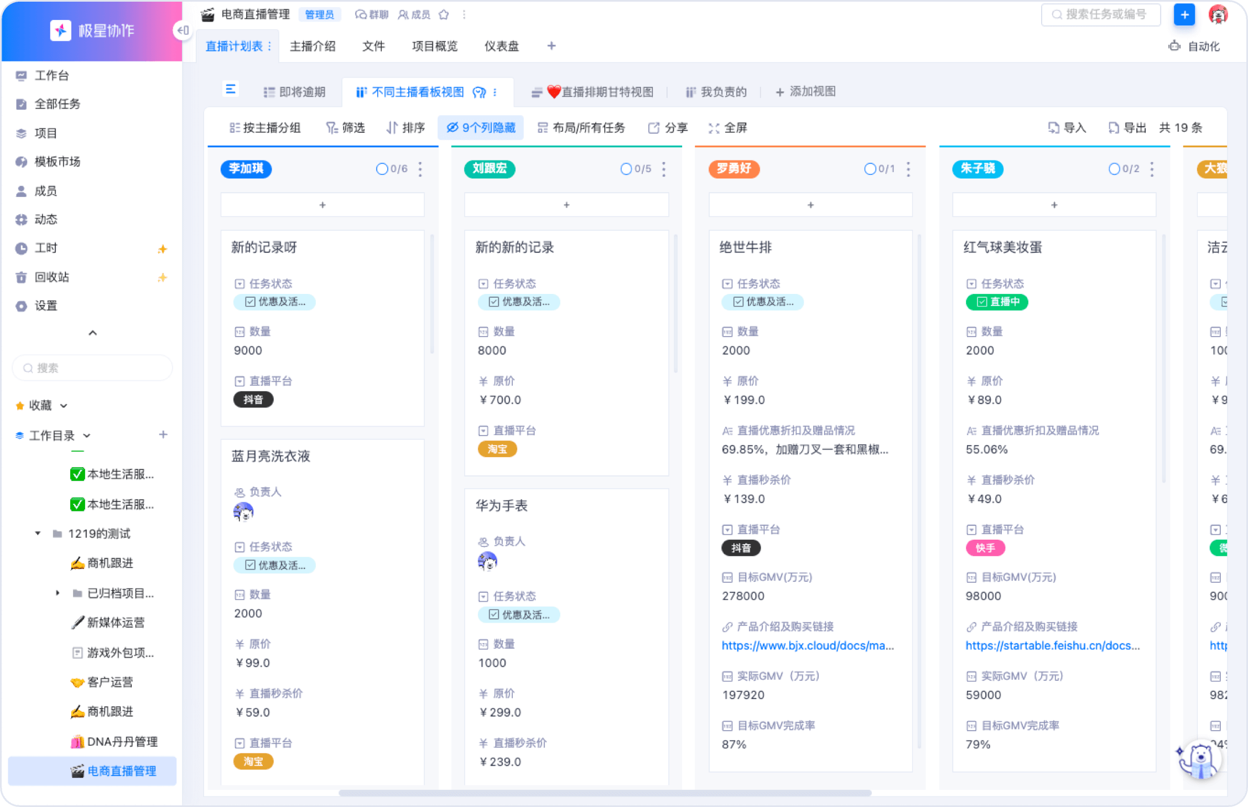Open the 模板市场 template market
Image resolution: width=1248 pixels, height=807 pixels.
(57, 162)
